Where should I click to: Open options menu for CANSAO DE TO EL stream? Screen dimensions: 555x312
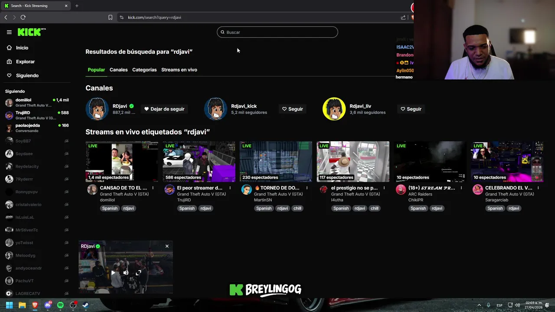tap(153, 188)
